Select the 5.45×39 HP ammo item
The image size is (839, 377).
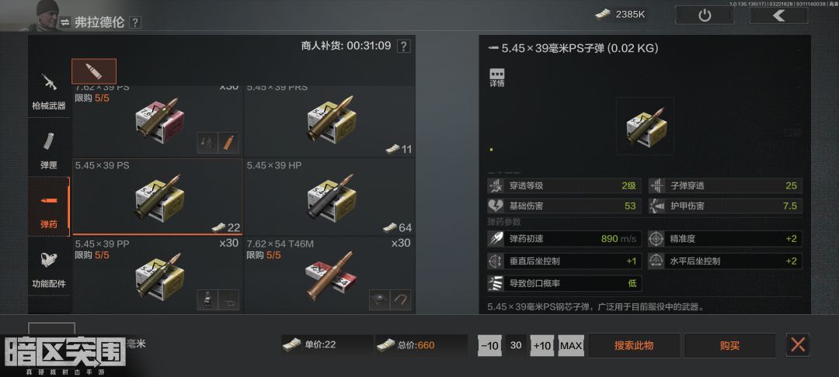click(329, 196)
